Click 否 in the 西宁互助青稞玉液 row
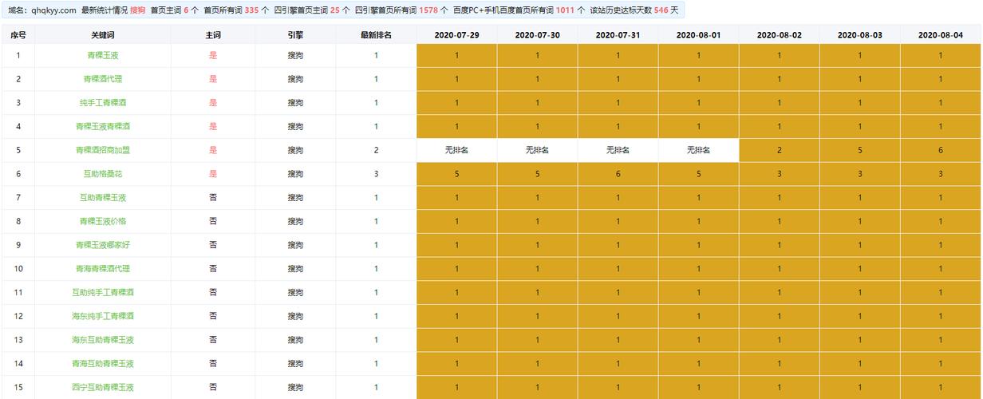The height and width of the screenshot is (399, 983). 213,387
